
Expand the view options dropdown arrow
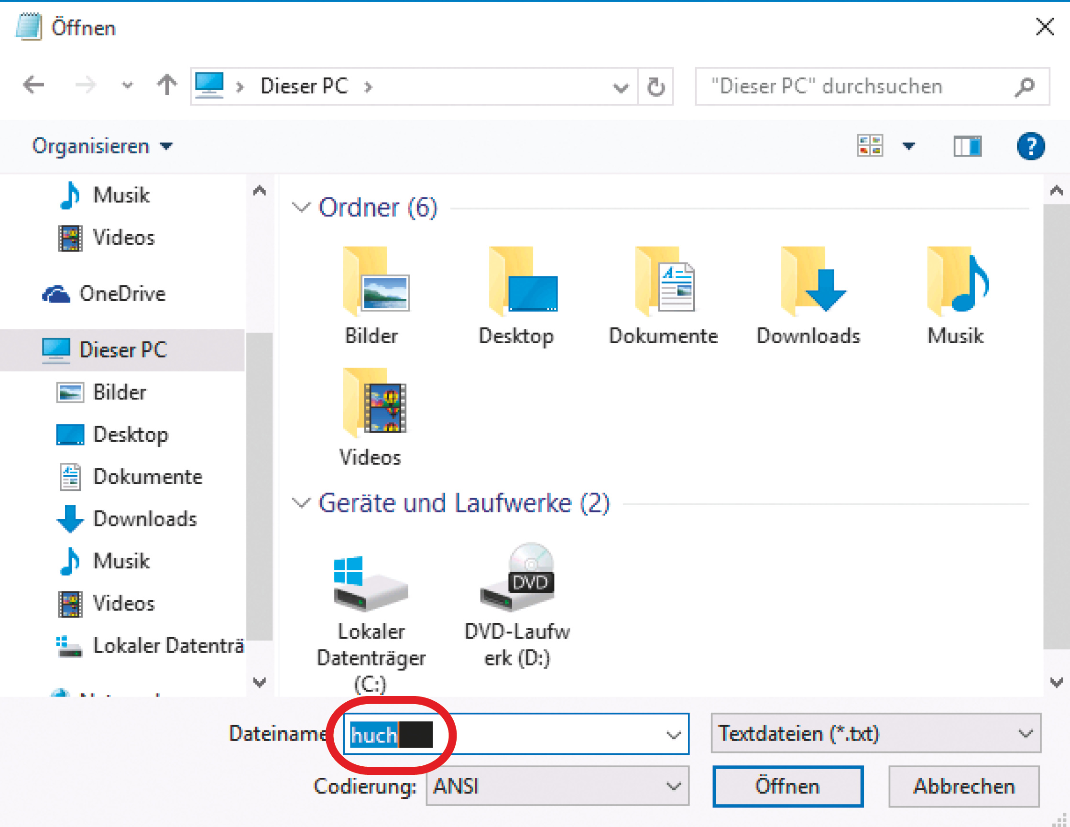(x=908, y=146)
